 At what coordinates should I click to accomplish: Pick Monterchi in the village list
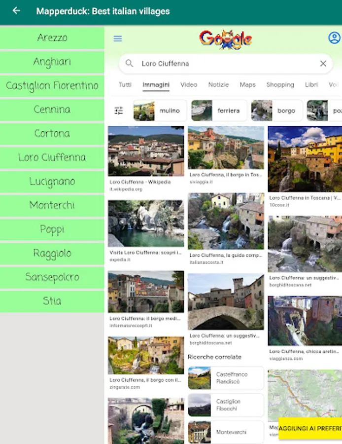52,205
